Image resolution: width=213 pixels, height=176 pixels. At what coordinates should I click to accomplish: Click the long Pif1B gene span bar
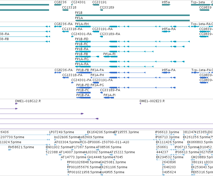click(132, 15)
